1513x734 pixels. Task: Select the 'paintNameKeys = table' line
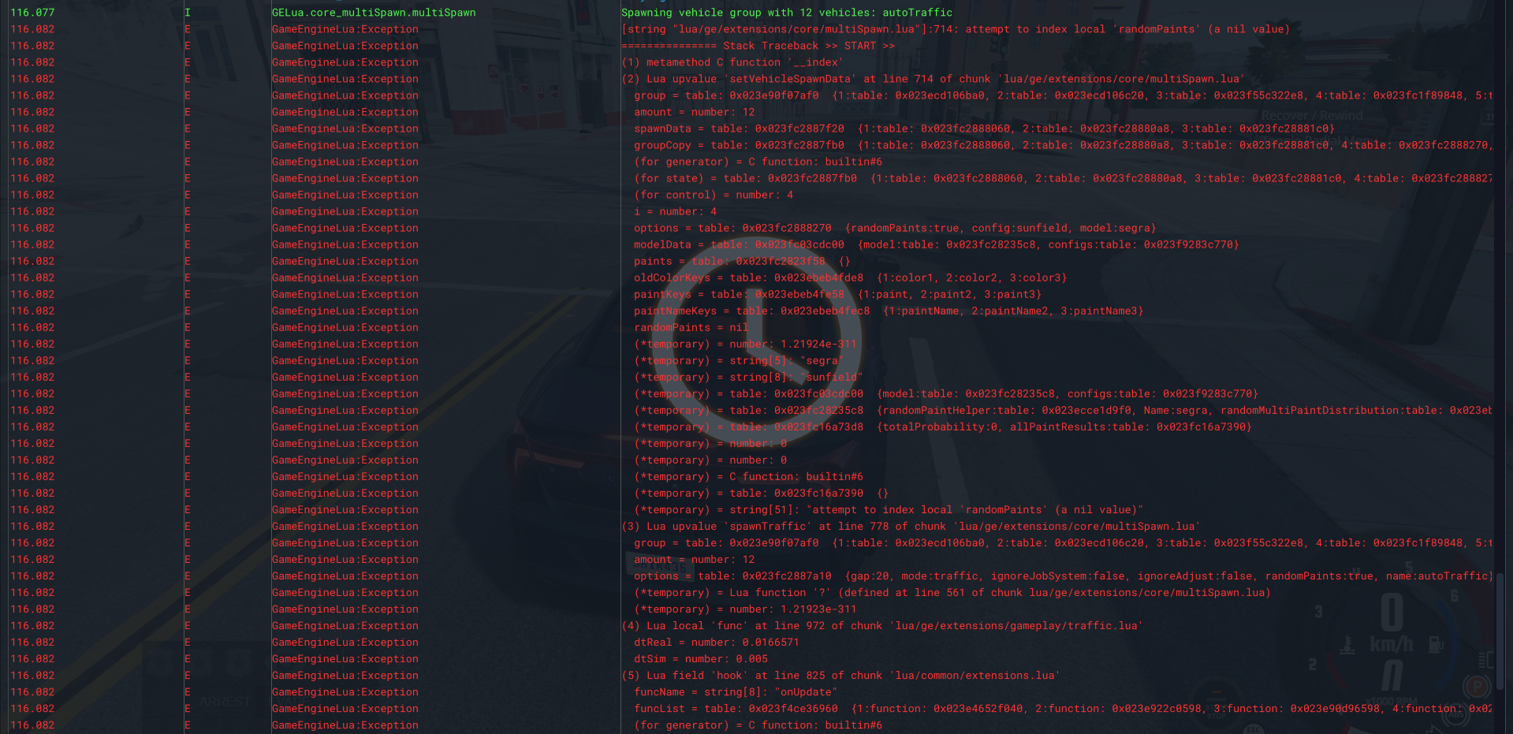pyautogui.click(x=889, y=311)
